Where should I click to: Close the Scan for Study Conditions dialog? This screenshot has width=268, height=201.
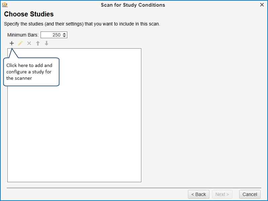(x=262, y=5)
